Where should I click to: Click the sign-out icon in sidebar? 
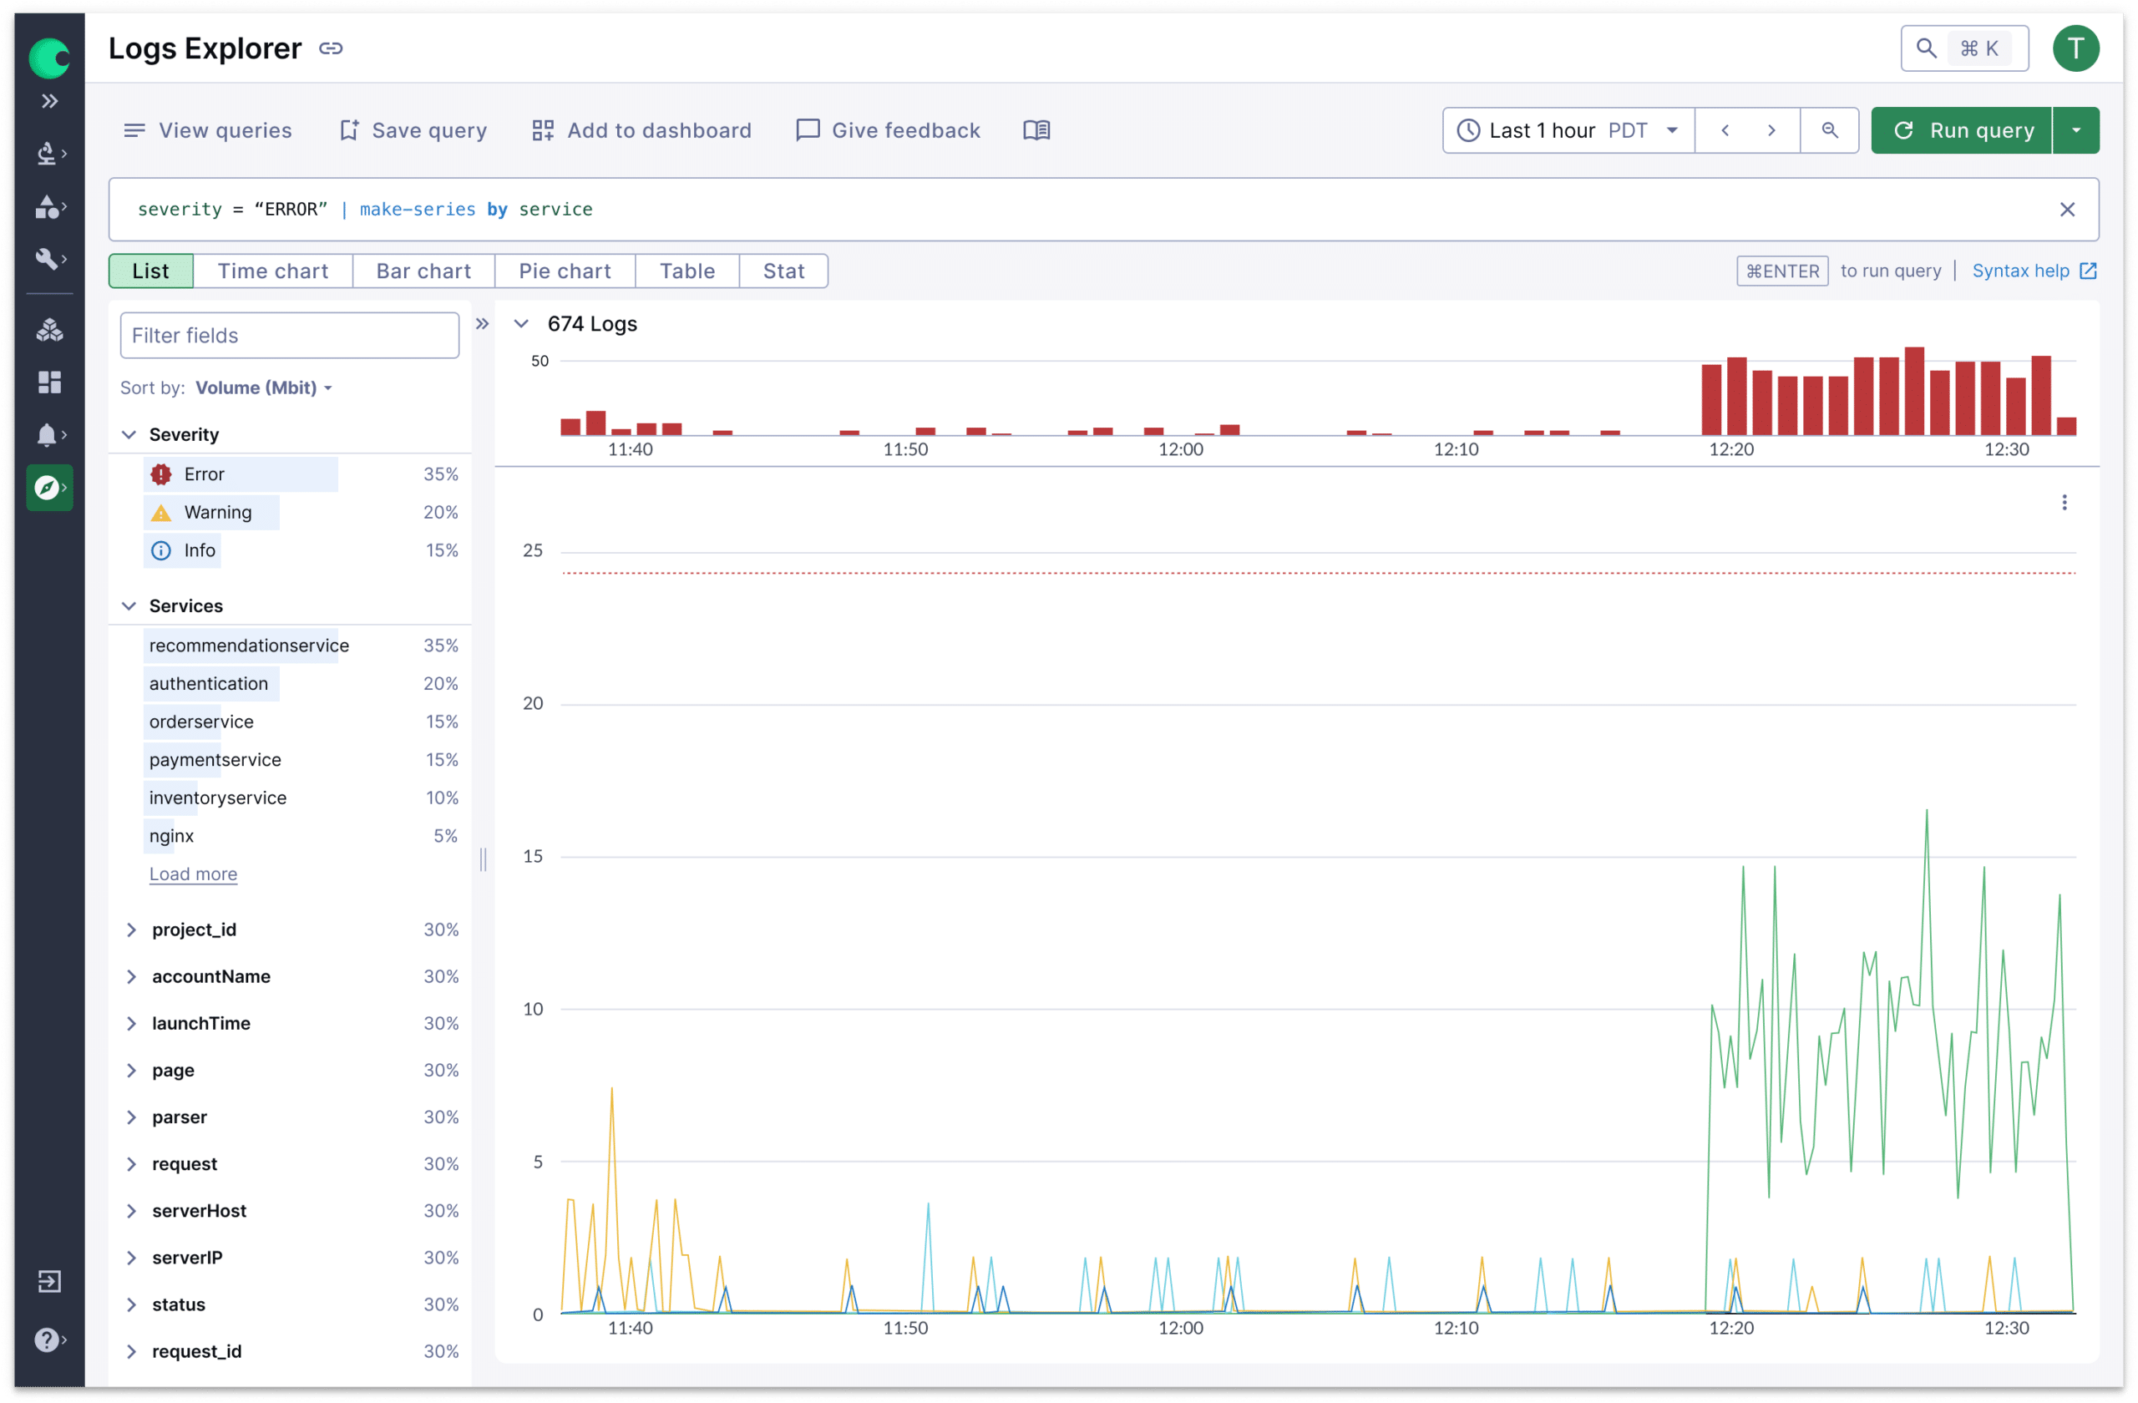pyautogui.click(x=49, y=1282)
